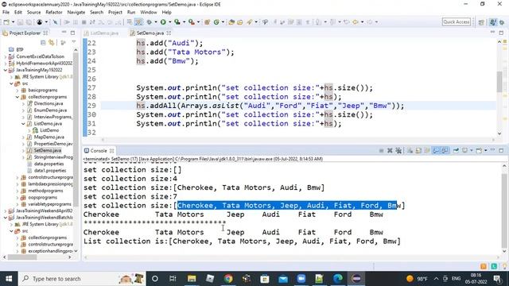Maximize the Project Explorer panel

click(72, 33)
